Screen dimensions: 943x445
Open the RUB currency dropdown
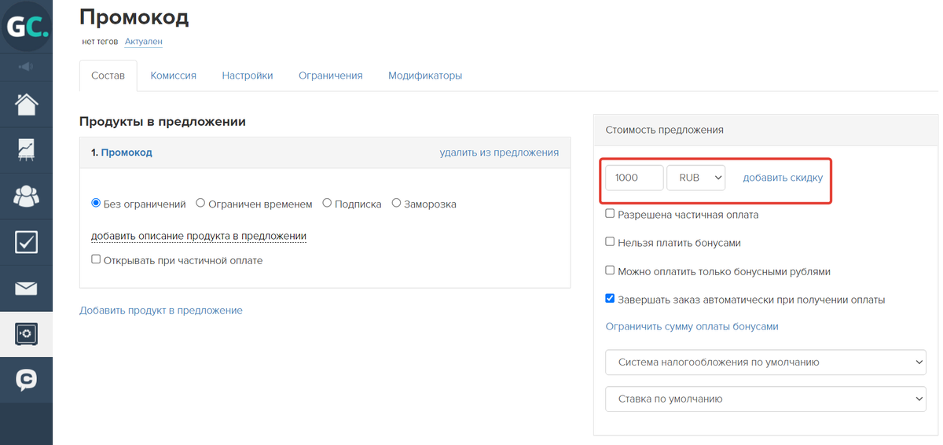click(695, 178)
